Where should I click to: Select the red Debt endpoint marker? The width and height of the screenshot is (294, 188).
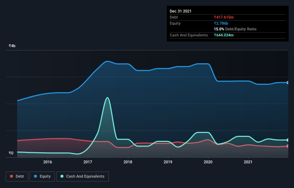pos(288,146)
